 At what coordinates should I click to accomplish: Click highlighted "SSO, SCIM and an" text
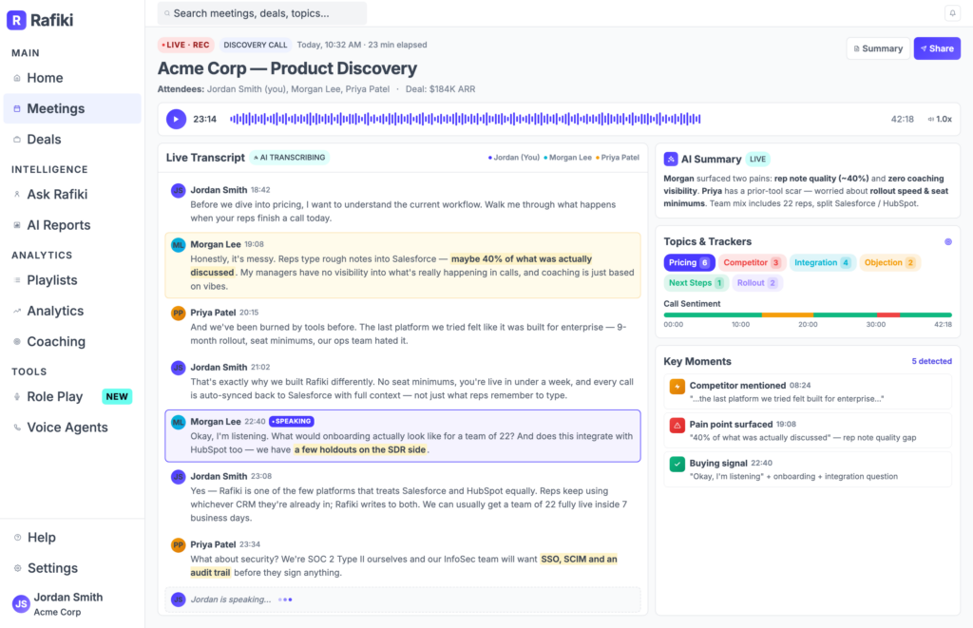[x=579, y=559]
